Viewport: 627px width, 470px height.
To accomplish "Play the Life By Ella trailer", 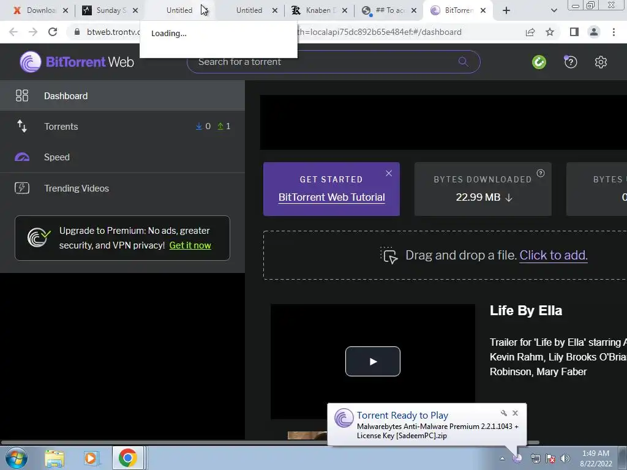I will click(373, 361).
